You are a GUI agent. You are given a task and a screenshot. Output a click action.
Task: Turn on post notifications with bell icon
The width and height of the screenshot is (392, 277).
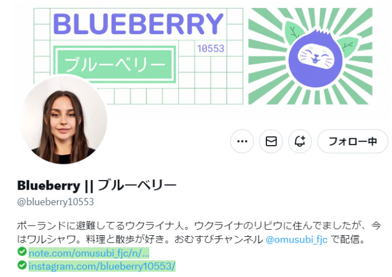pyautogui.click(x=300, y=141)
